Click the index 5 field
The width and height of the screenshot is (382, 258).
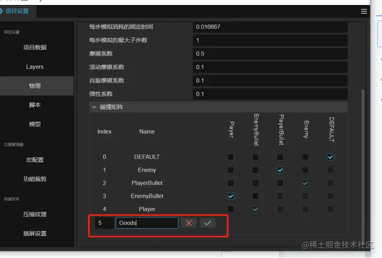click(x=104, y=223)
